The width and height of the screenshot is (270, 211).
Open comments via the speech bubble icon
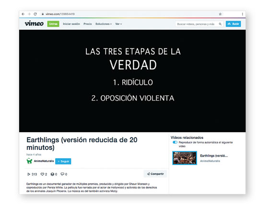[62, 174]
